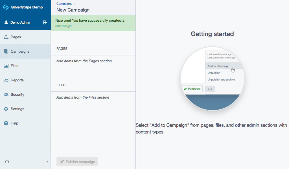This screenshot has width=289, height=169.
Task: Select the Reports menu label
Action: coord(17,80)
